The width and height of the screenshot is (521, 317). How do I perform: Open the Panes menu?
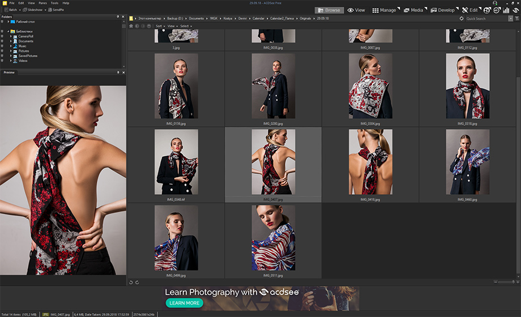click(43, 3)
